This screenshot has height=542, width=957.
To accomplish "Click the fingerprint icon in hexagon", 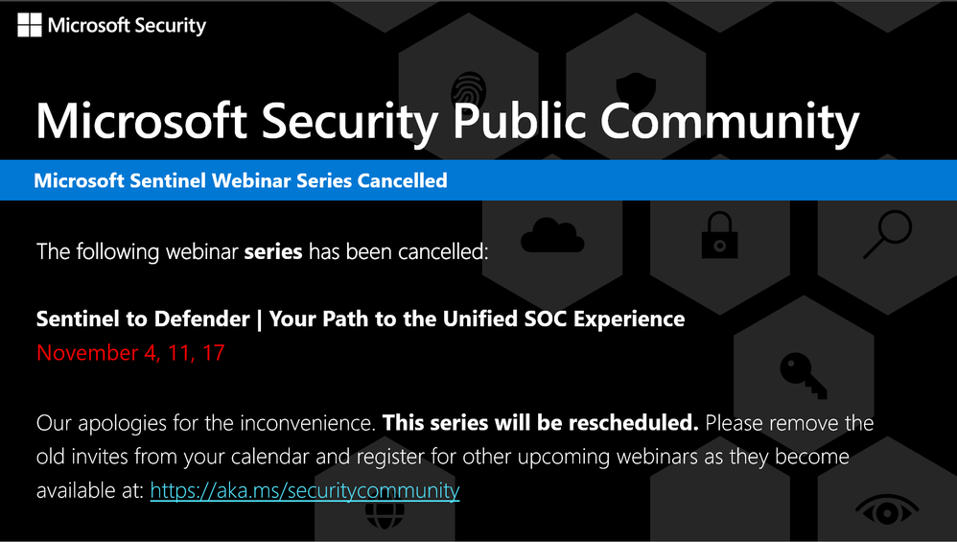I will [x=468, y=88].
